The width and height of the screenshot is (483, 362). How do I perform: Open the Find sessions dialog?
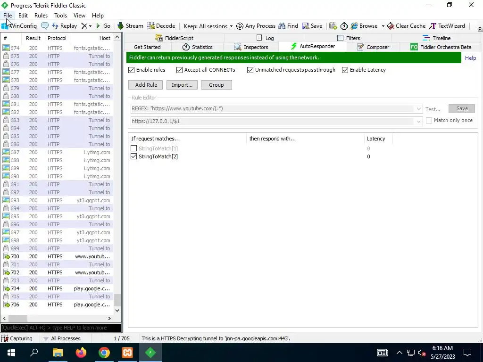click(x=288, y=26)
